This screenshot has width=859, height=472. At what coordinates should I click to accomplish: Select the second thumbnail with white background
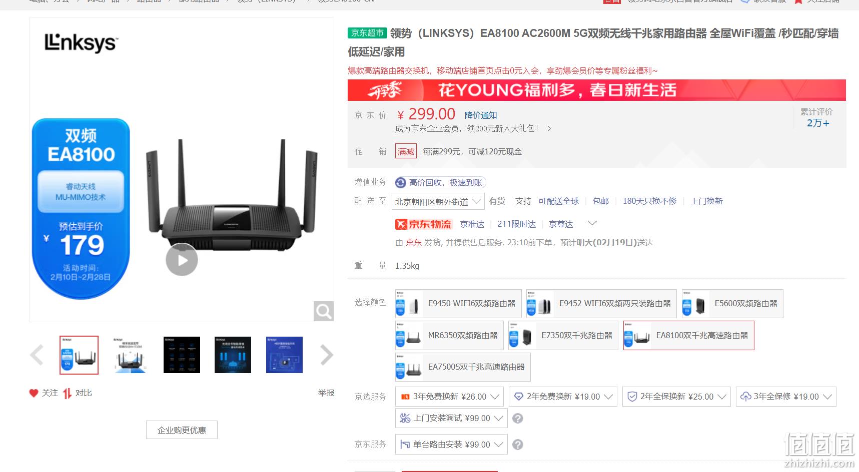coord(131,355)
